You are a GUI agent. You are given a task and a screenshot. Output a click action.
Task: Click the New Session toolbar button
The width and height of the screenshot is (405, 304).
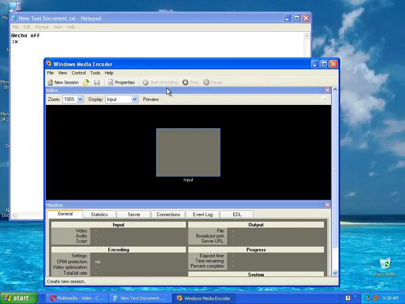tap(63, 82)
